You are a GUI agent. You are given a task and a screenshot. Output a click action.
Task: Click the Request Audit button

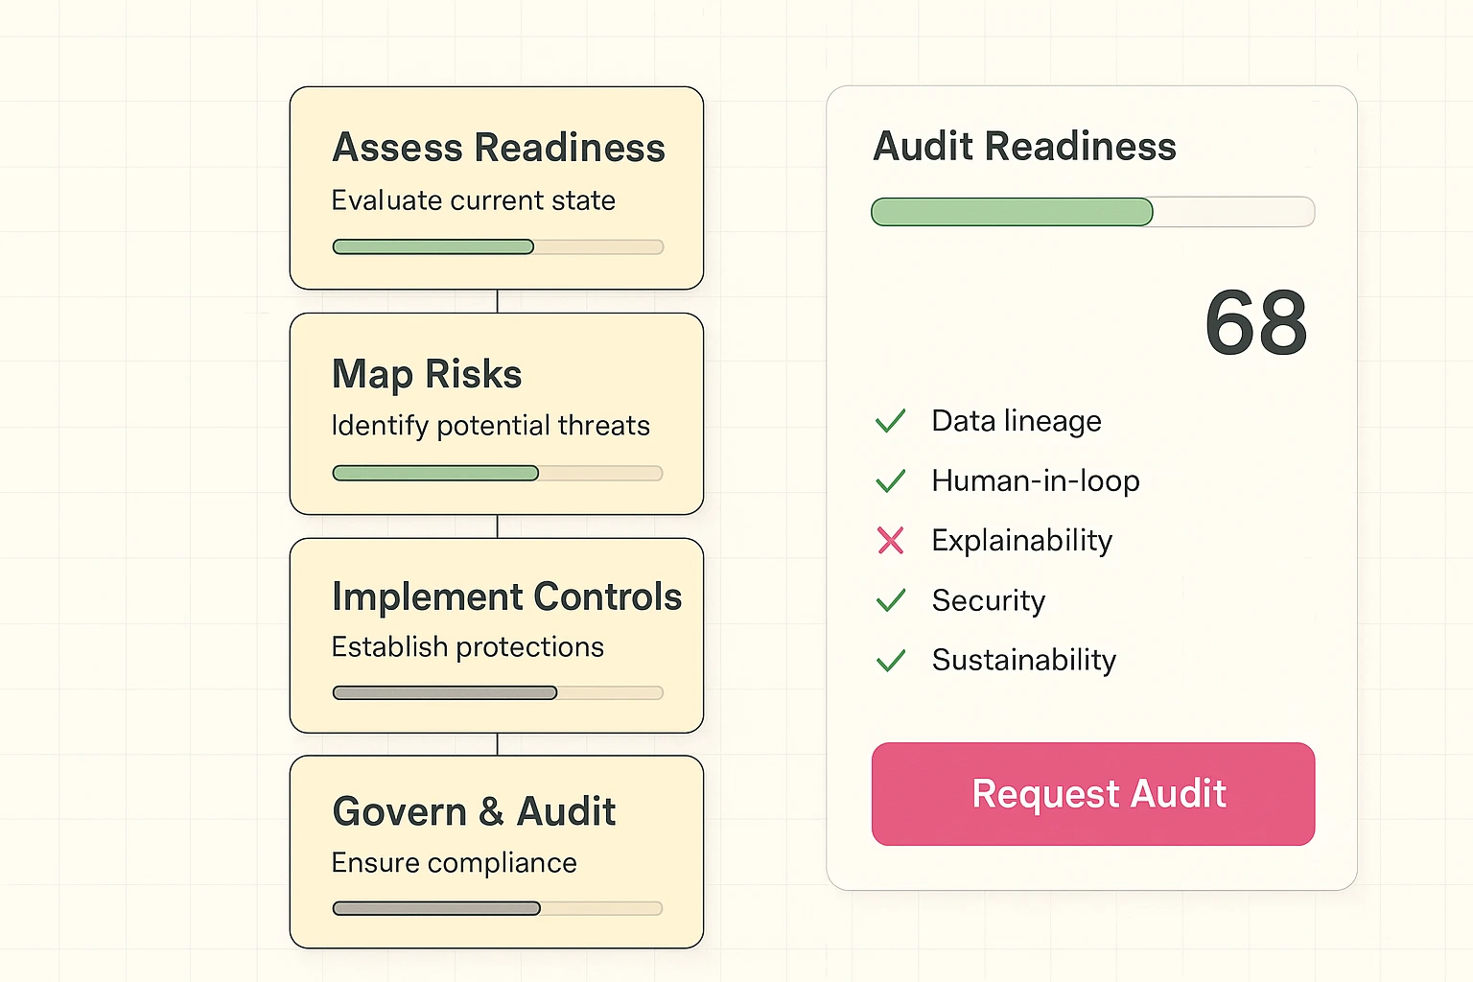coord(1093,794)
